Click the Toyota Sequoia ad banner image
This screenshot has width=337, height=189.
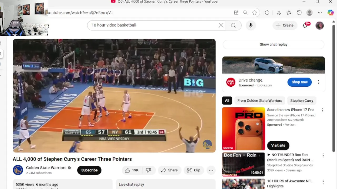274,65
